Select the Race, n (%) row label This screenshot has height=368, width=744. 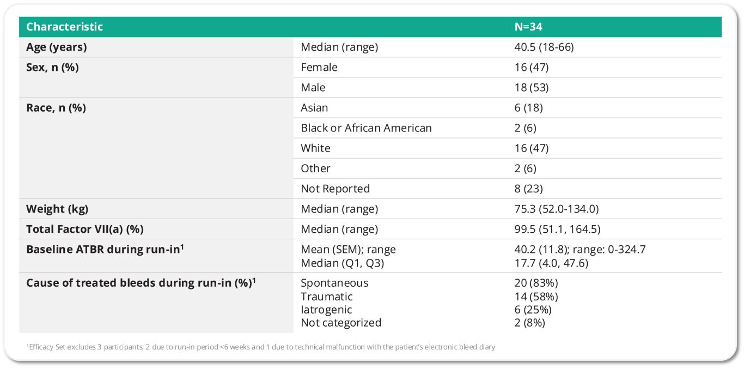56,108
